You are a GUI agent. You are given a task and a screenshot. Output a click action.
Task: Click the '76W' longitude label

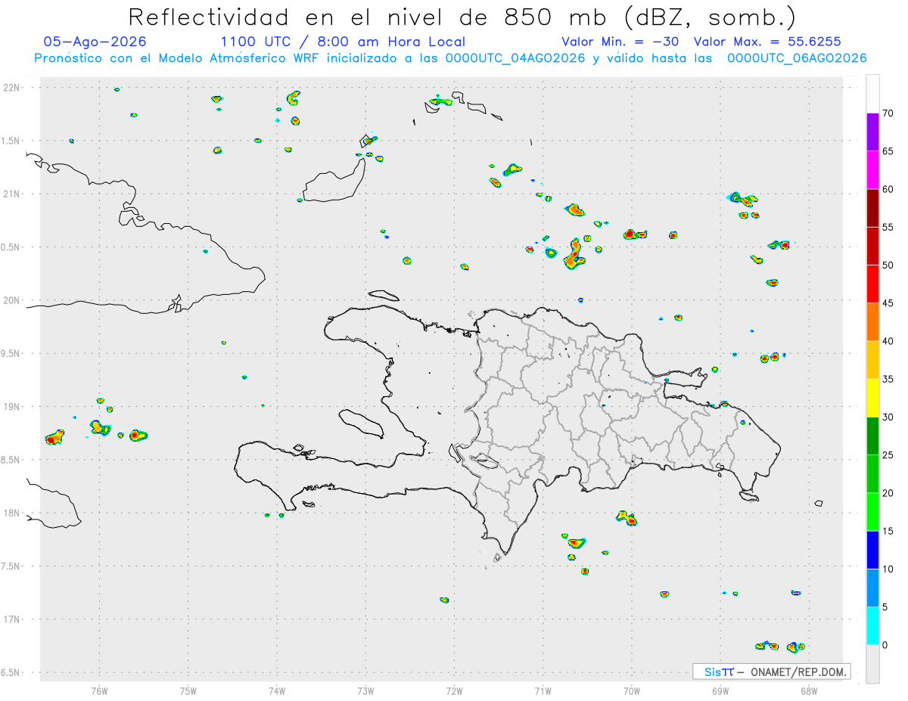(x=99, y=690)
